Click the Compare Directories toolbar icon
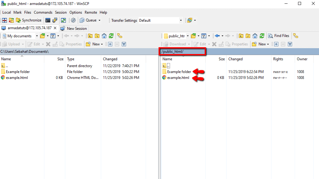This screenshot has width=319, height=179. click(12, 20)
